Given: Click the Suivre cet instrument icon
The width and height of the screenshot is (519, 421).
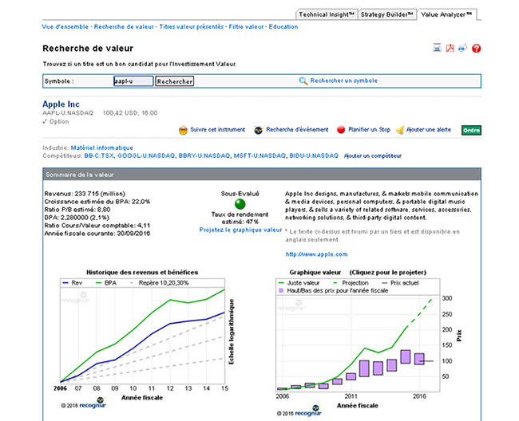Looking at the screenshot, I should click(183, 130).
